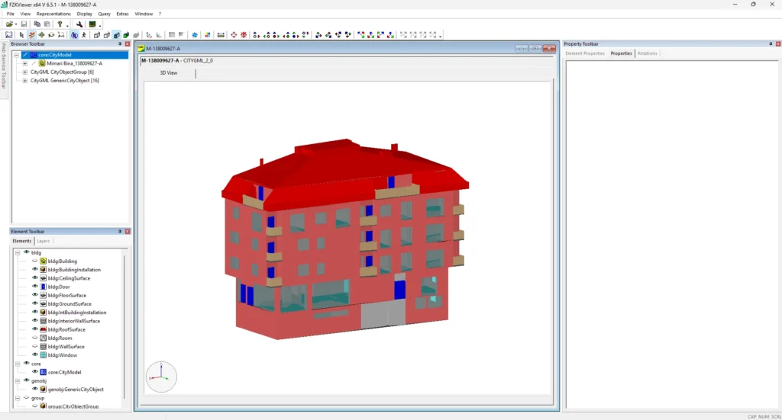Image resolution: width=782 pixels, height=420 pixels.
Task: Open the Representations menu
Action: 53,14
